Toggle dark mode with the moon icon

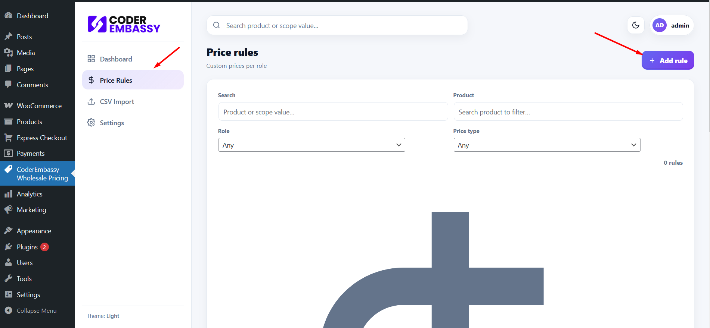tap(636, 25)
